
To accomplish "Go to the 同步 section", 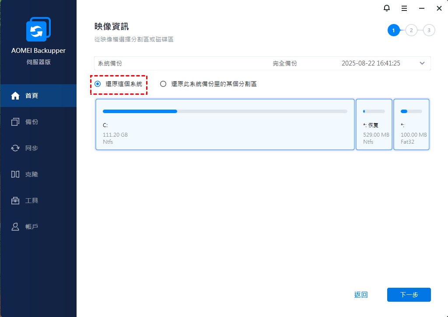I will point(38,148).
